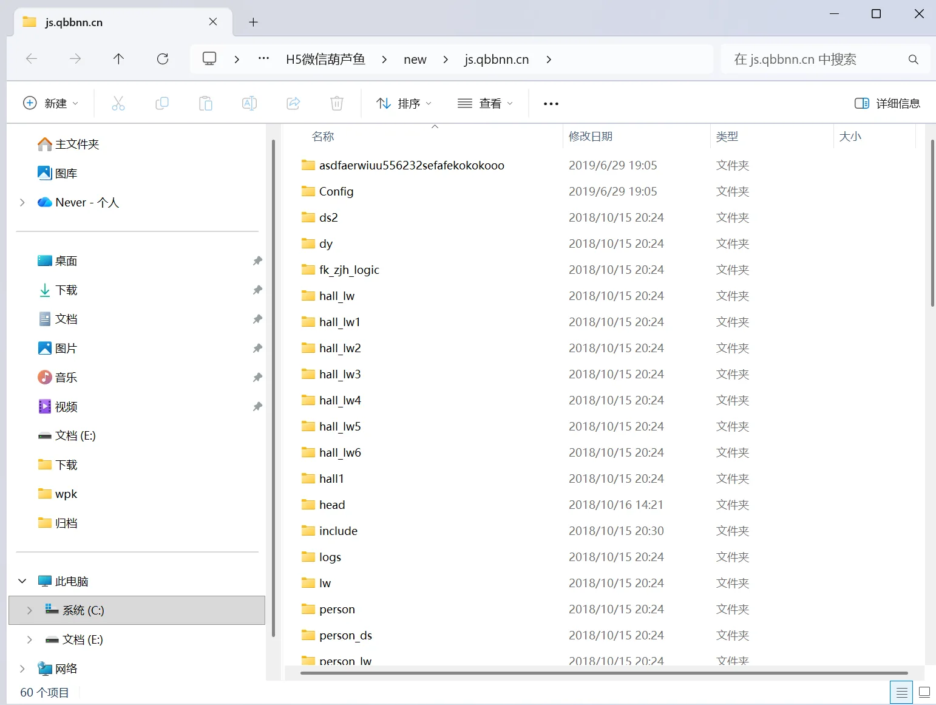Viewport: 936px width, 705px height.
Task: Expand the 系统 (C:) drive node
Action: click(x=30, y=610)
